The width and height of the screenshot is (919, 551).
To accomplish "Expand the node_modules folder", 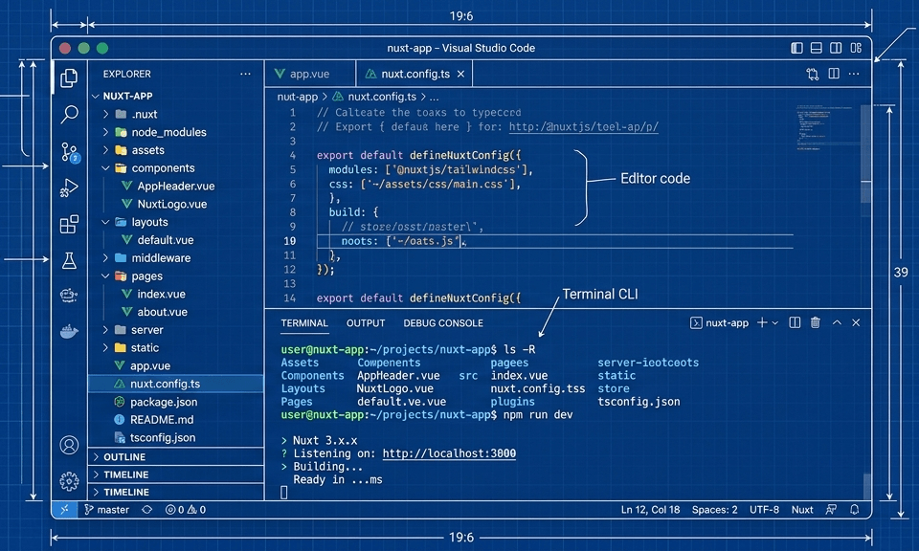I will pyautogui.click(x=105, y=132).
